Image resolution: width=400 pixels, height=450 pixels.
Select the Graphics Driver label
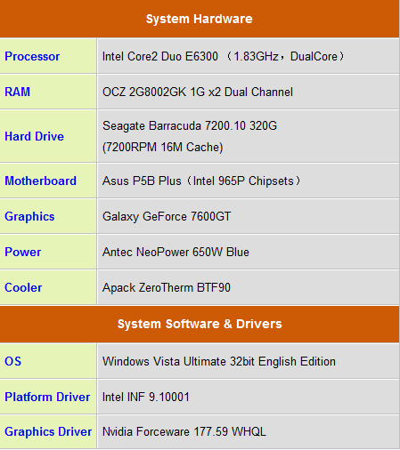(48, 431)
